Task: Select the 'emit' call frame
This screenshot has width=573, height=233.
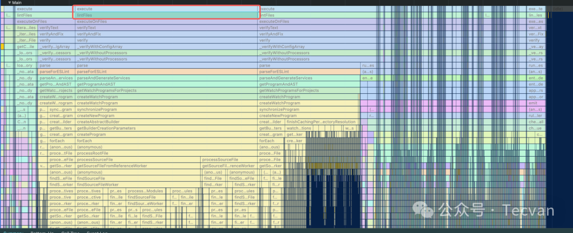Action: [x=536, y=103]
